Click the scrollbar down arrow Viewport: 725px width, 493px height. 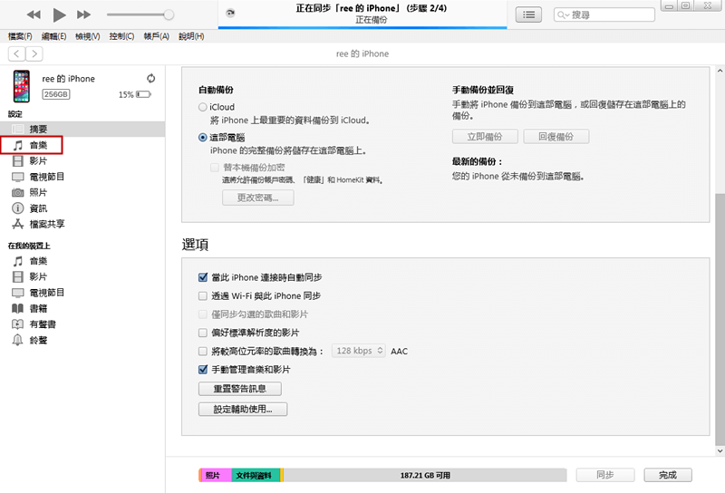tap(720, 450)
